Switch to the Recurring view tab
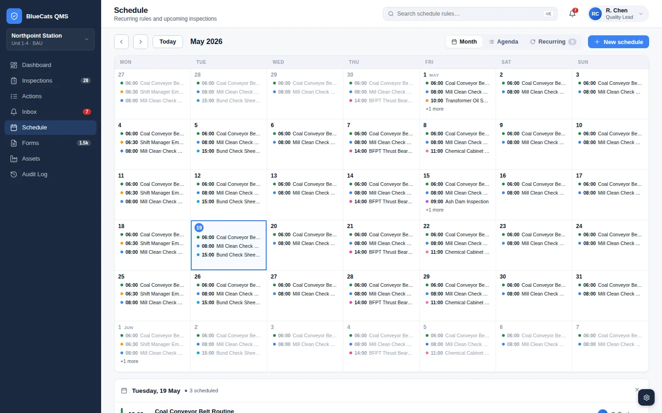662x413 pixels. pyautogui.click(x=553, y=42)
